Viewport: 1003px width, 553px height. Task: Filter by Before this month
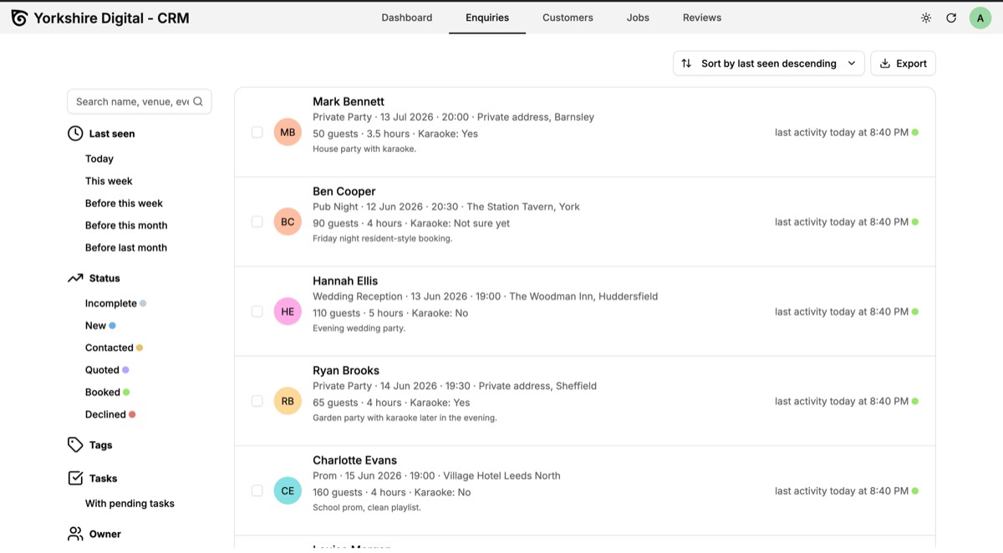[x=126, y=226]
